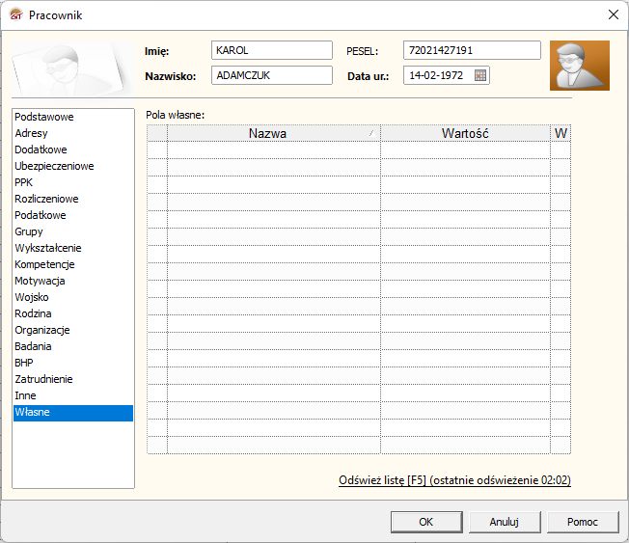The image size is (629, 543).
Task: Click the Wartość column header
Action: pos(465,133)
